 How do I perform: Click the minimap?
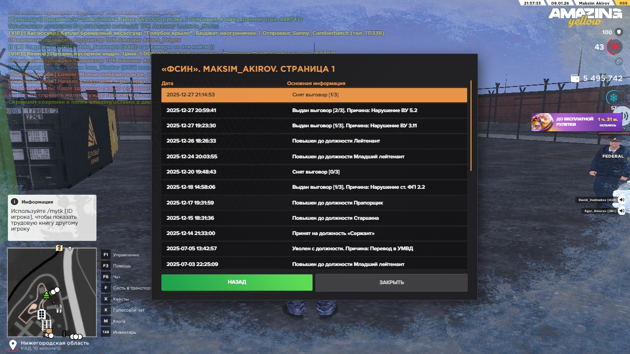[x=52, y=292]
